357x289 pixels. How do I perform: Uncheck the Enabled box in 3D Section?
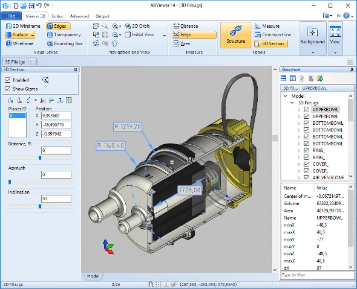point(8,80)
